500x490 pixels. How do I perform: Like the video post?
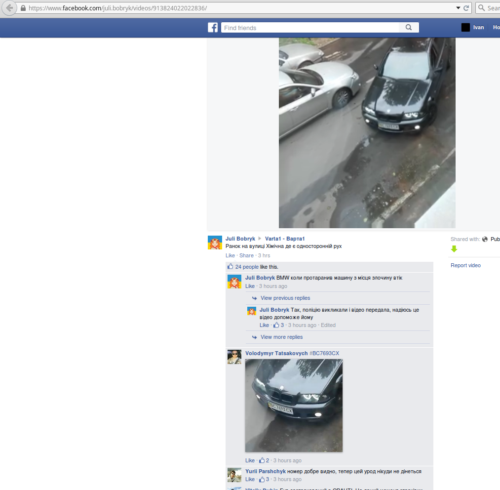click(230, 255)
